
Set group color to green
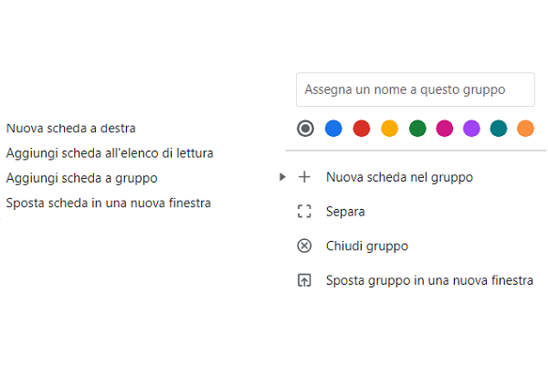[417, 129]
